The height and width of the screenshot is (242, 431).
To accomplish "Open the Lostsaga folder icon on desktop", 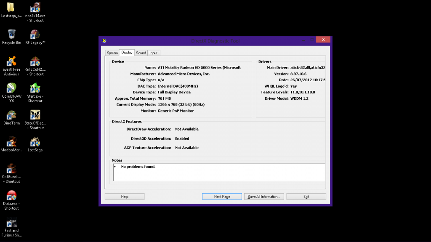I will point(11,8).
